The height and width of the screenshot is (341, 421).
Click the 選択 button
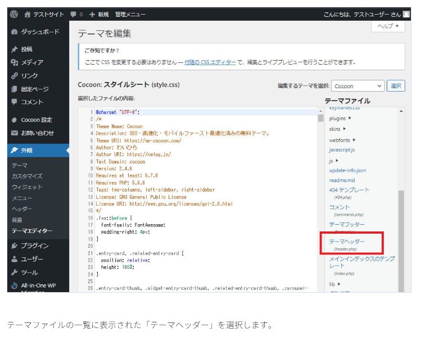396,86
